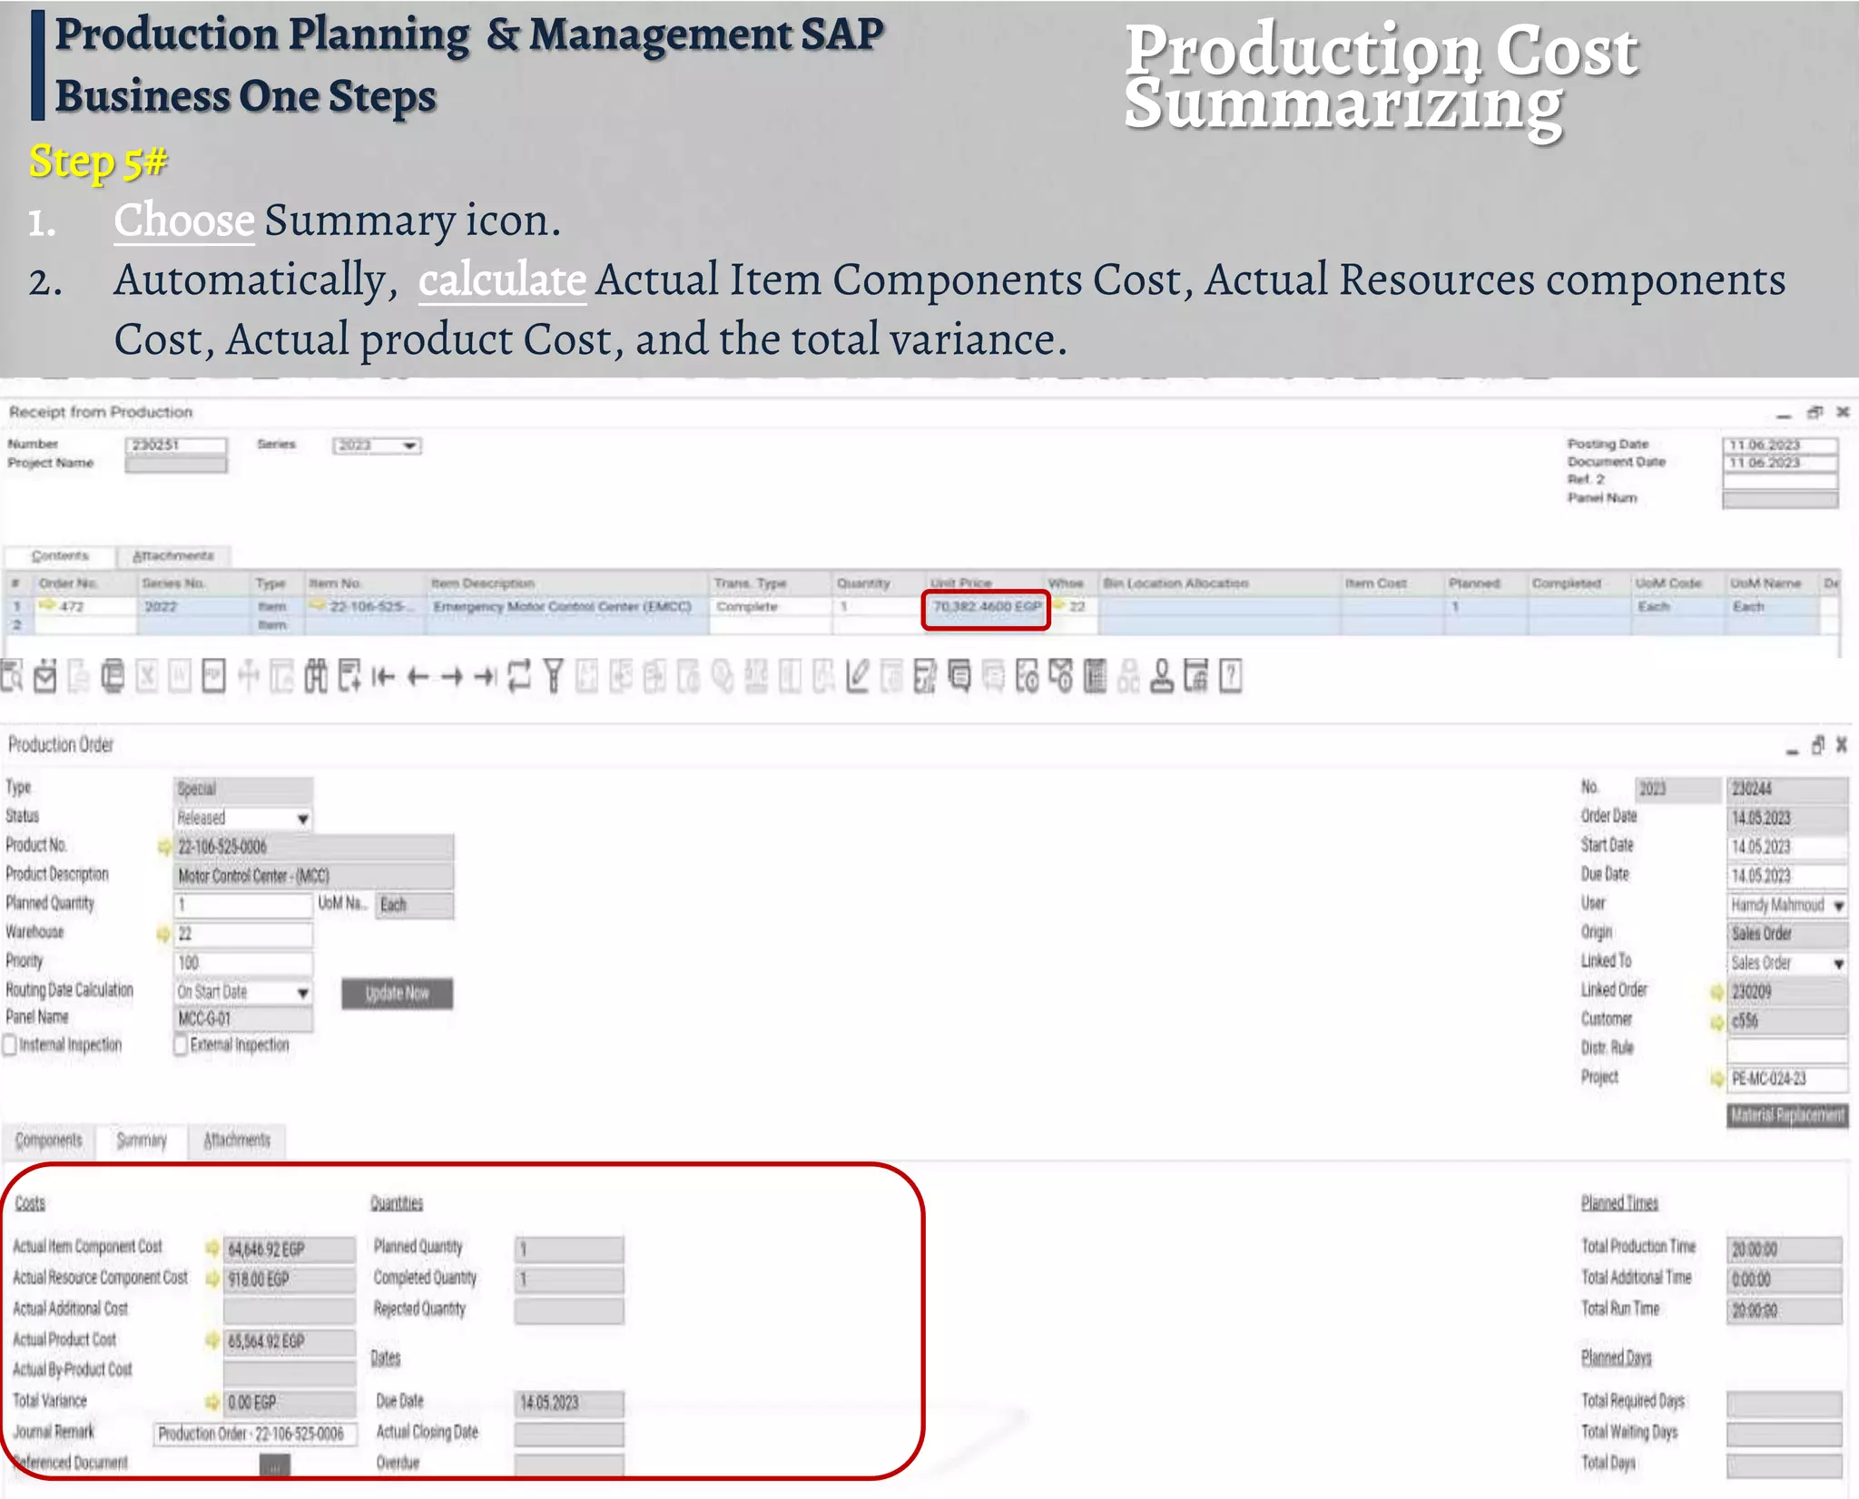
Task: Click the Project field PE-MC-024-23
Action: coord(1787,1079)
